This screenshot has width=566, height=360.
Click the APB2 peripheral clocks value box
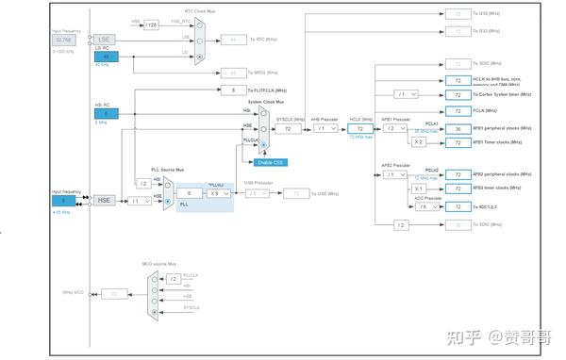tap(458, 174)
